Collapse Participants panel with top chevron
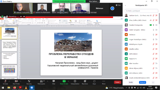 pyautogui.click(x=125, y=5)
